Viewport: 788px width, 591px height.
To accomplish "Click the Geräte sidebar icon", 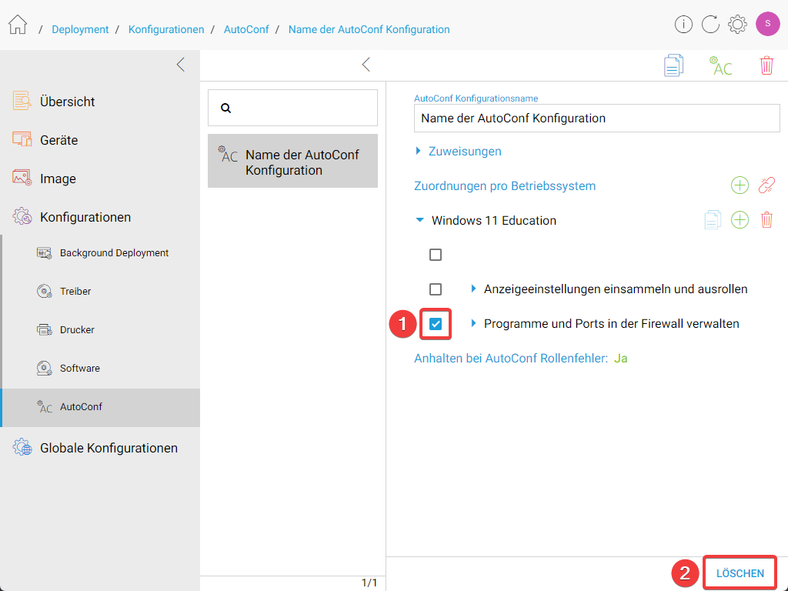I will pyautogui.click(x=22, y=139).
